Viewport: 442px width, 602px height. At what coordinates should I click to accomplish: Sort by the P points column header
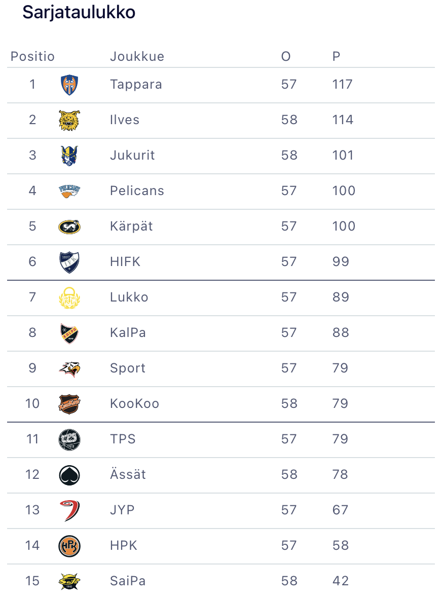336,56
